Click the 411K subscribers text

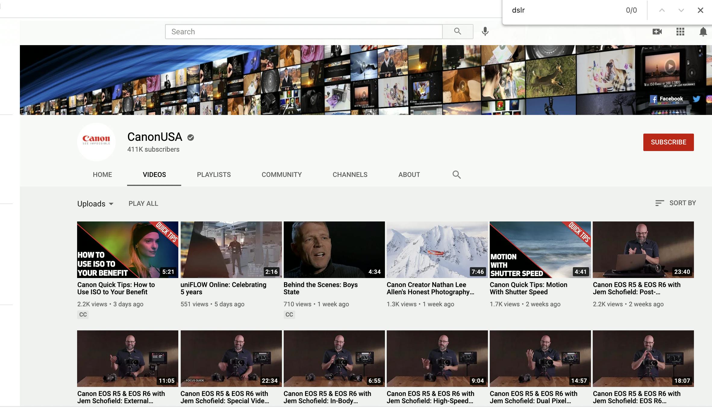(153, 149)
